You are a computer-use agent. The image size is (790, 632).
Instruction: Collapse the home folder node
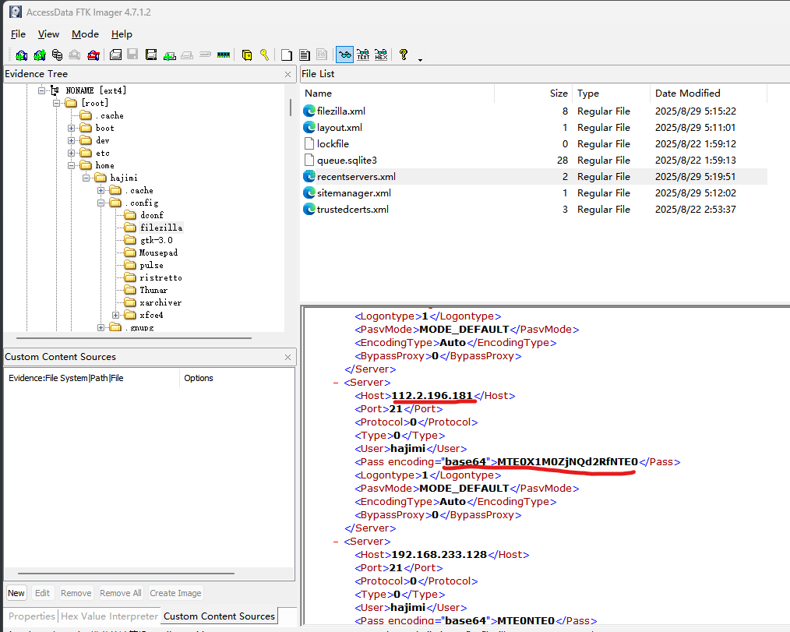coord(71,165)
